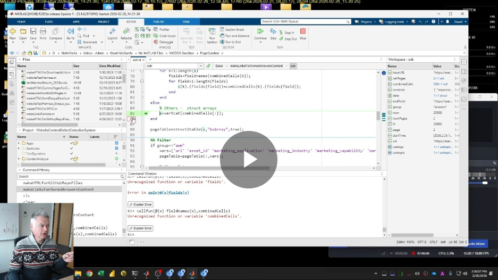Click the Save file icon
This screenshot has height=280, width=498.
point(33,32)
